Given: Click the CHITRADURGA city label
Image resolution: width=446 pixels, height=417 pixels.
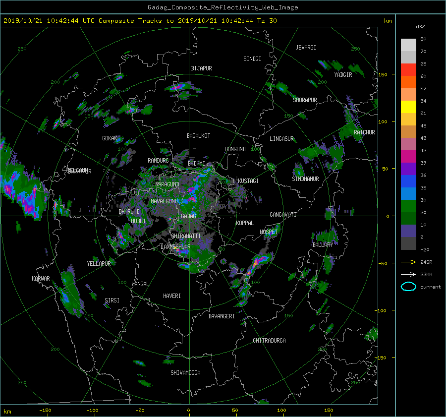Looking at the screenshot, I should pyautogui.click(x=269, y=341).
